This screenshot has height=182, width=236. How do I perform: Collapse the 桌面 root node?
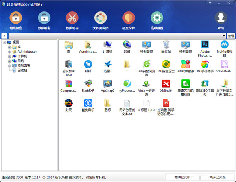(4, 42)
